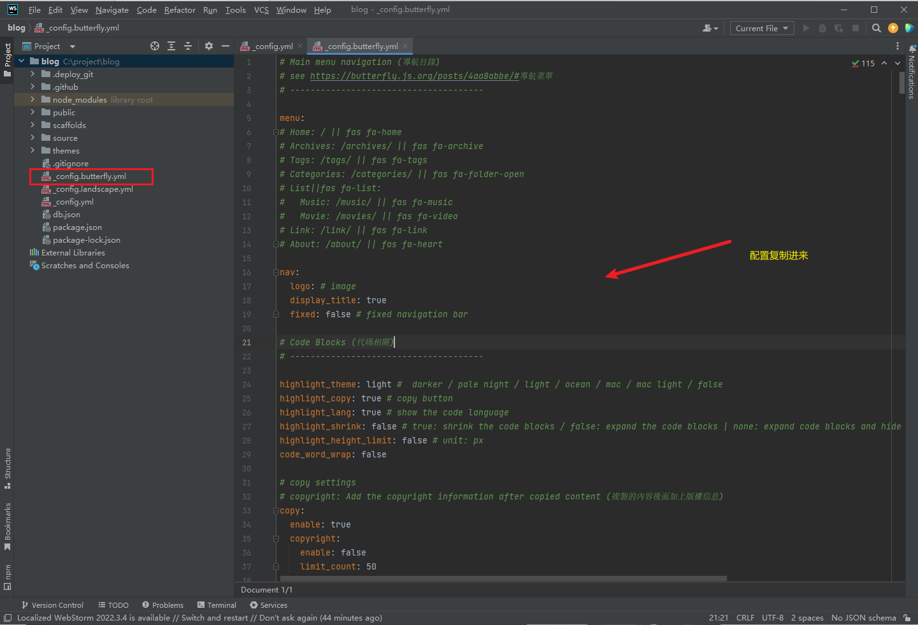Click the 2 spaces indent widget
The width and height of the screenshot is (918, 625).
click(807, 617)
